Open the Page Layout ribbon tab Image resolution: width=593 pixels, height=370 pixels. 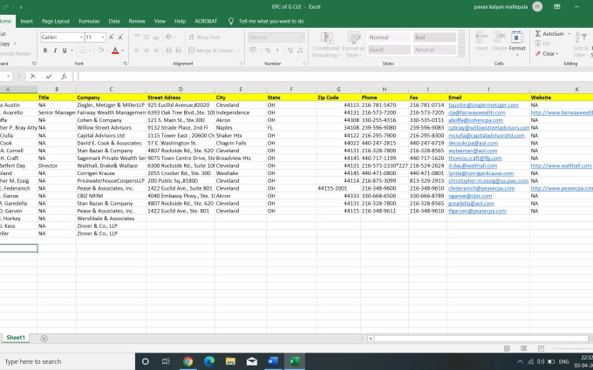56,21
